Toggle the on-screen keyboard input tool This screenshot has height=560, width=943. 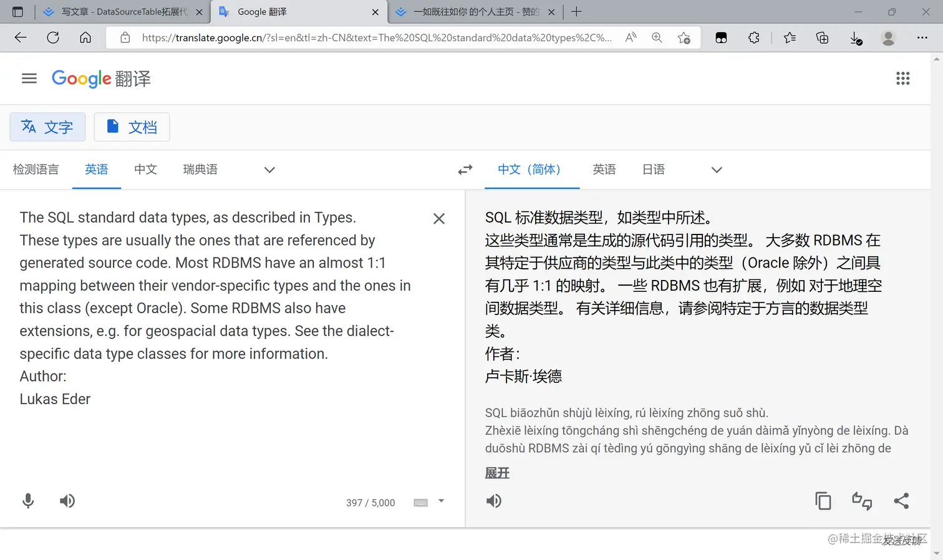pos(421,503)
